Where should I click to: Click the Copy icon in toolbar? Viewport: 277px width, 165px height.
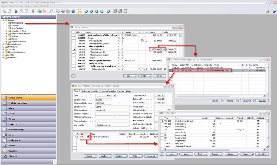(x=21, y=11)
